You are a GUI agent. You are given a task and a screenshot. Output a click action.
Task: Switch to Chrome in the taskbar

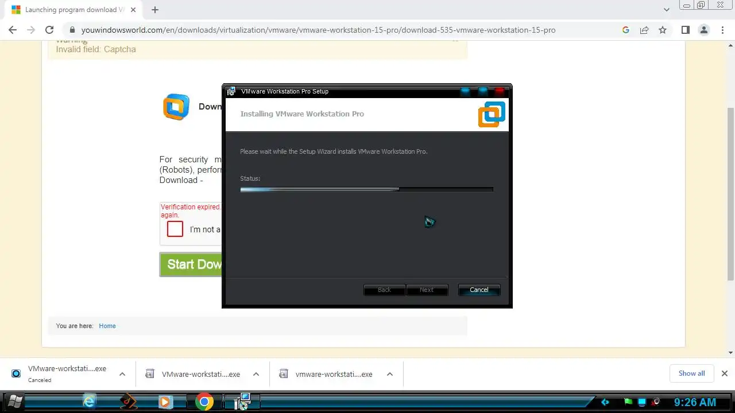(204, 402)
